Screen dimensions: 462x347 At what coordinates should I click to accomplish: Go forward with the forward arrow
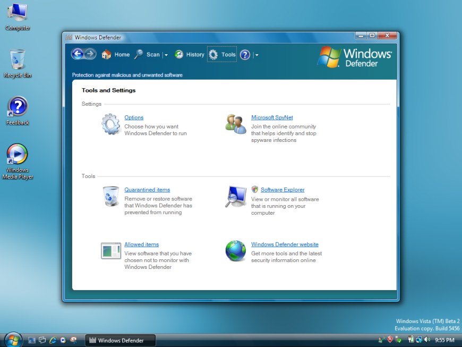(90, 54)
